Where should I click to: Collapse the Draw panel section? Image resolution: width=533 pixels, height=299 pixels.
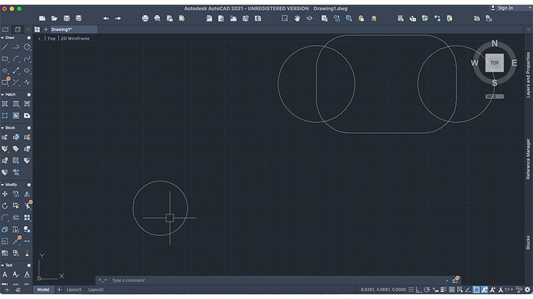click(x=3, y=38)
